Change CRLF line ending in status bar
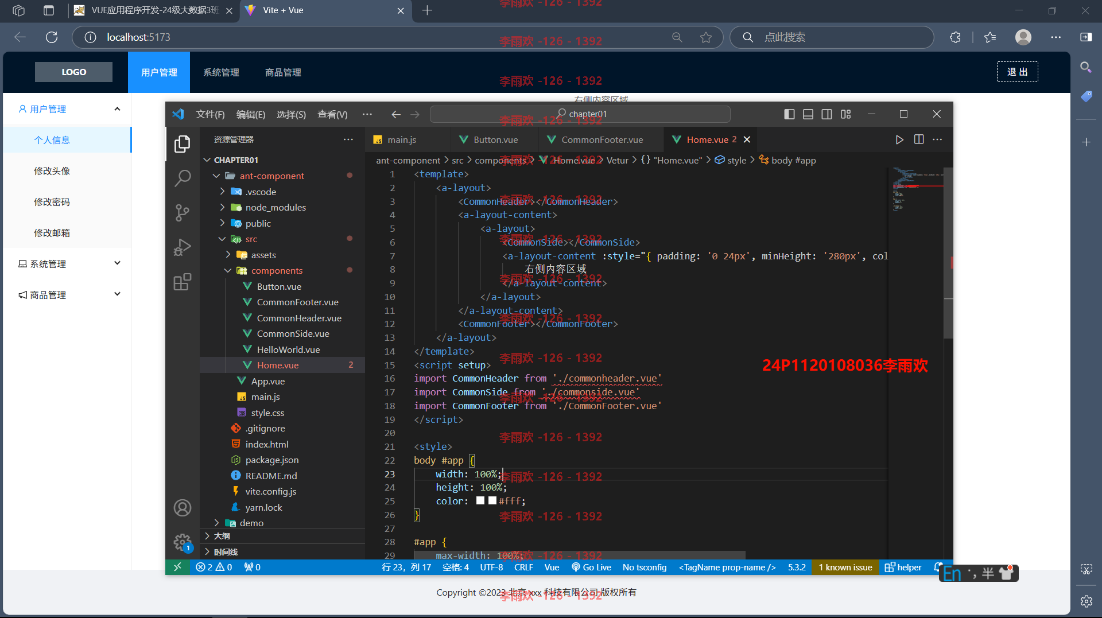The image size is (1102, 618). (523, 567)
